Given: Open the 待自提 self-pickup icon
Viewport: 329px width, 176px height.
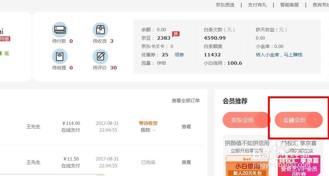Looking at the screenshot, I should (60, 57).
